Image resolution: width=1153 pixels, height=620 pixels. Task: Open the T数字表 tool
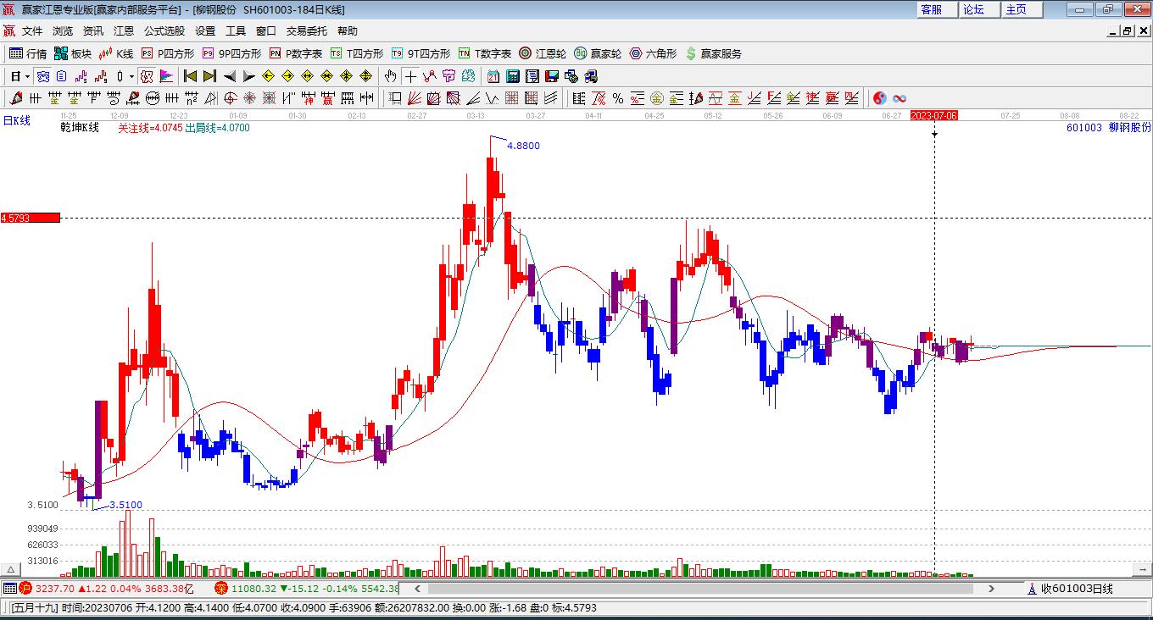[x=485, y=53]
